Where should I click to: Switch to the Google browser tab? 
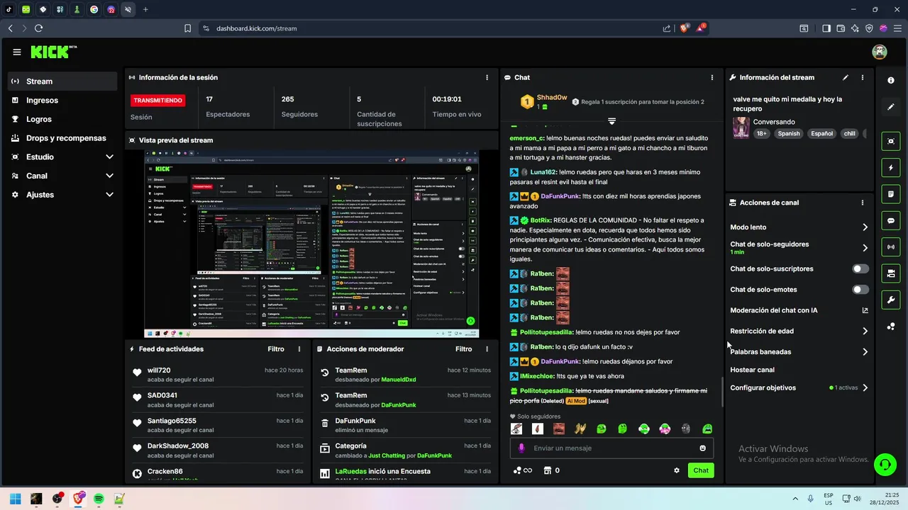coord(94,9)
